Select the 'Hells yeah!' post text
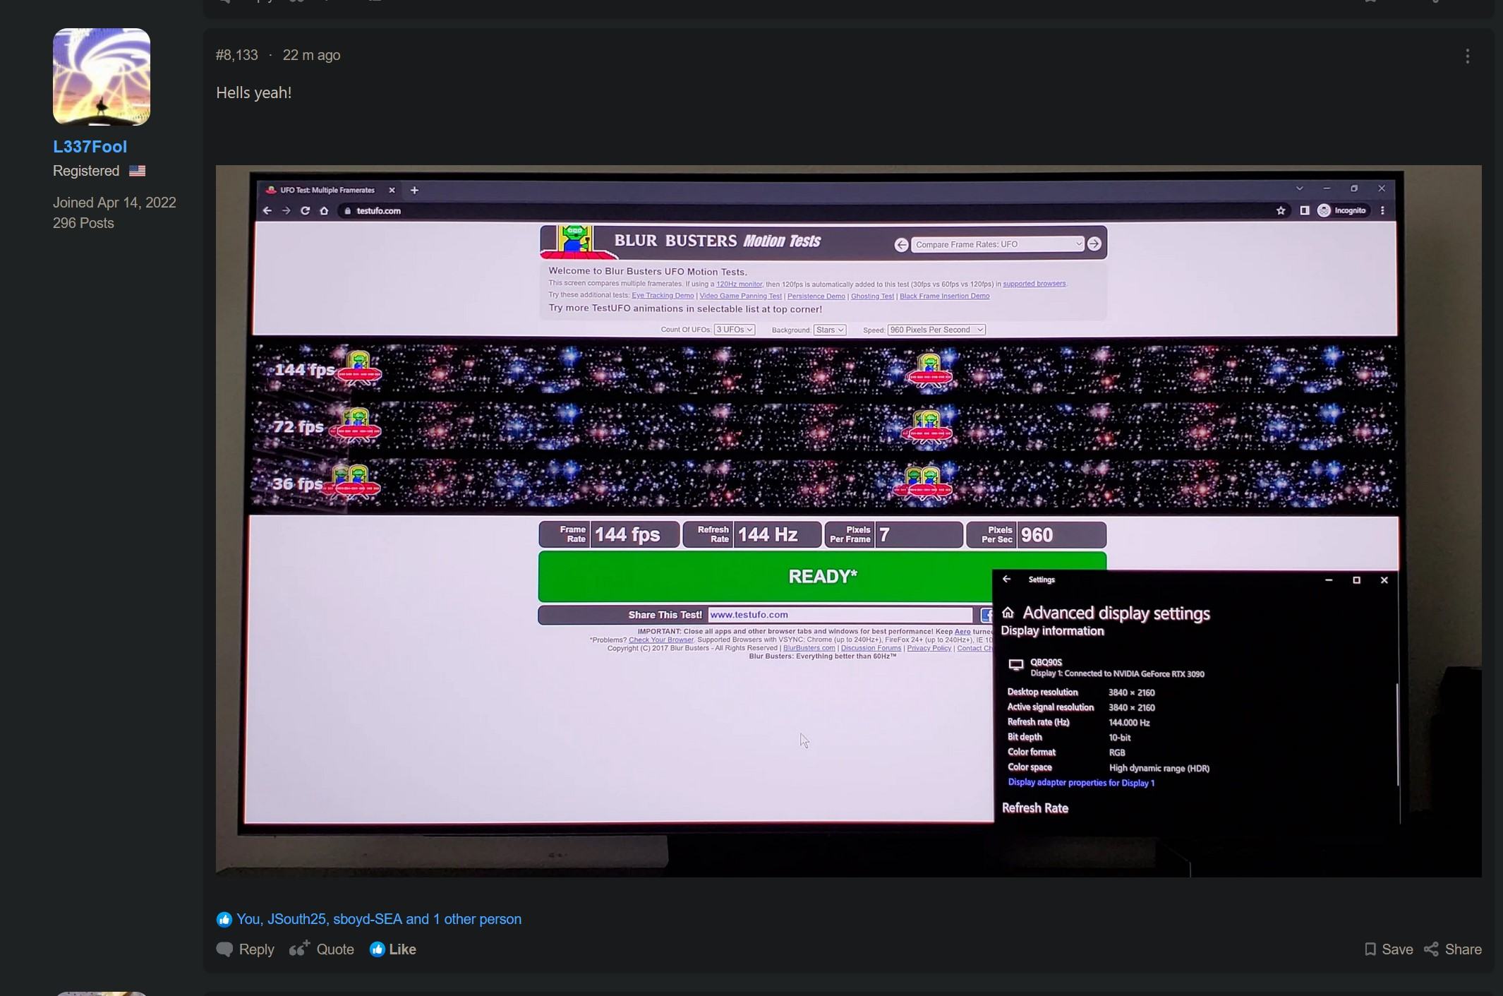1503x996 pixels. click(254, 92)
